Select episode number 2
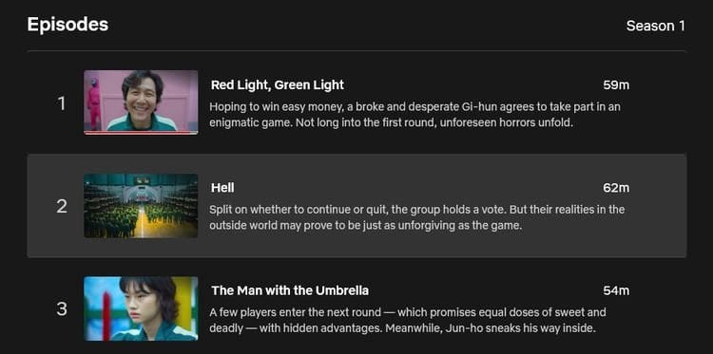 point(62,207)
